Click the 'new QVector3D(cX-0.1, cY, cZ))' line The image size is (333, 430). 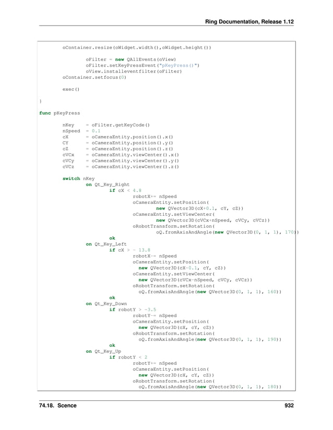pos(182,268)
